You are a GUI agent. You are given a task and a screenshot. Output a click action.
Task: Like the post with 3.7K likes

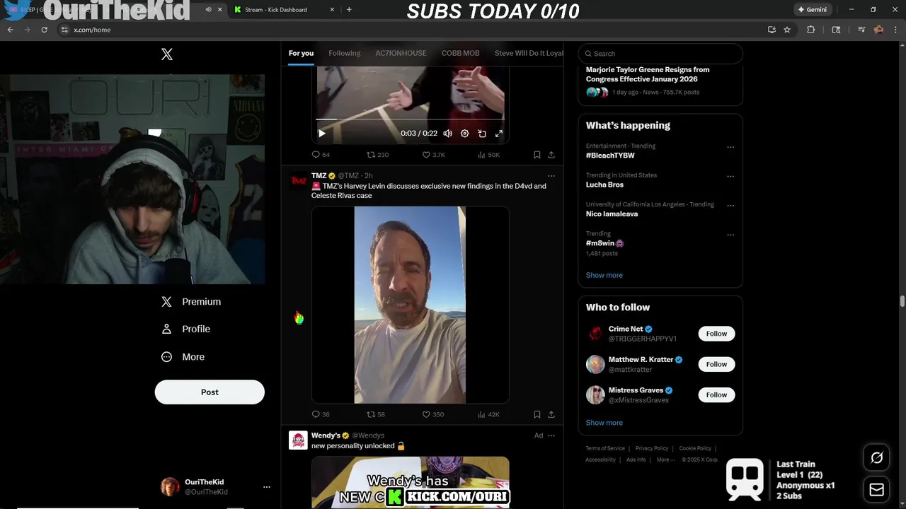[434, 155]
